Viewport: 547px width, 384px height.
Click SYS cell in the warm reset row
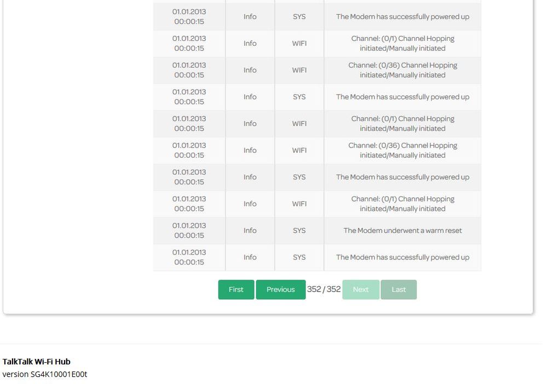pos(299,231)
